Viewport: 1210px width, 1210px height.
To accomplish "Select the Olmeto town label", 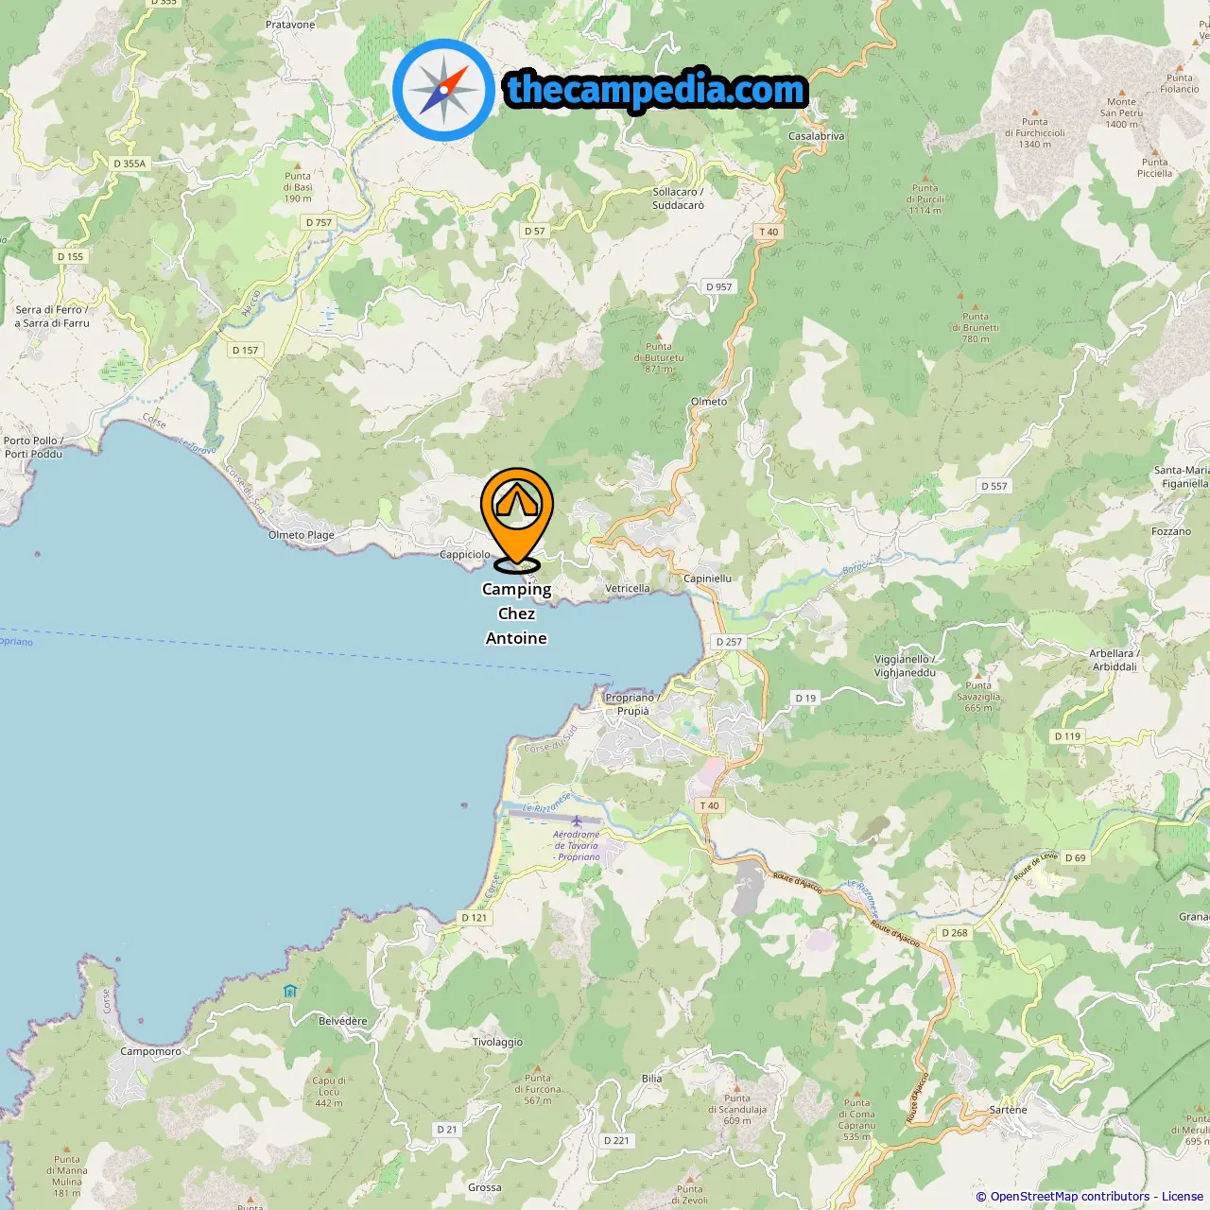I will (x=709, y=402).
